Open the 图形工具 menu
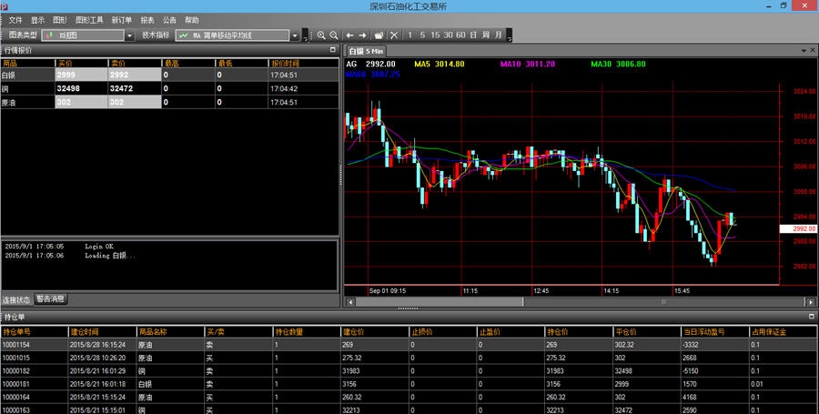Screen dimensions: 819x414 89,20
